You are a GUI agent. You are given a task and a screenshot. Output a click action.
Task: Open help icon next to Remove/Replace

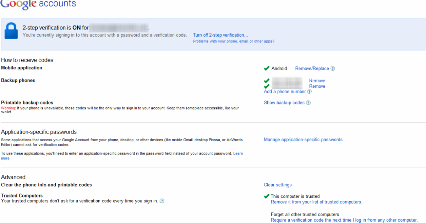point(333,69)
